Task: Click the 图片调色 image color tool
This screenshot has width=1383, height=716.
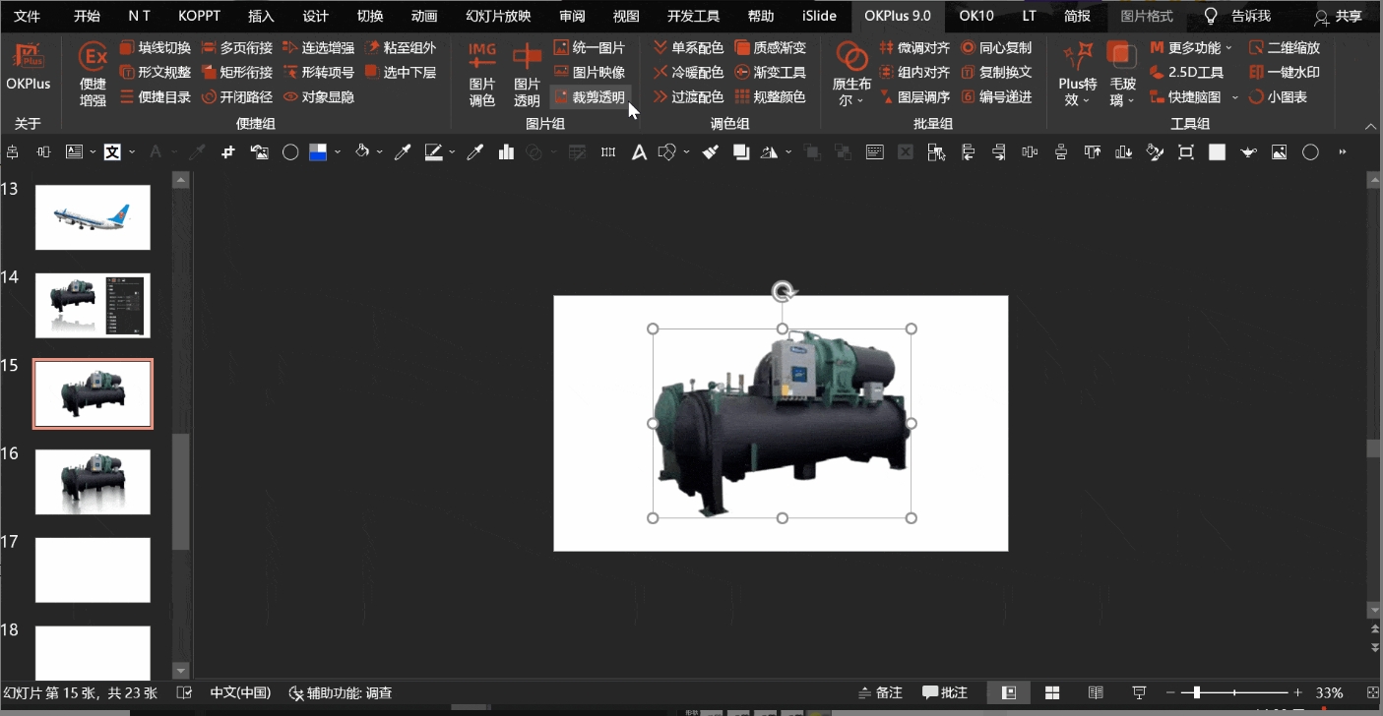Action: click(481, 73)
